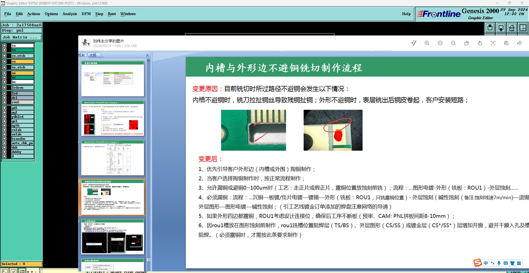
Task: Toggle checkbox for layer 'bs'
Action: point(4,77)
